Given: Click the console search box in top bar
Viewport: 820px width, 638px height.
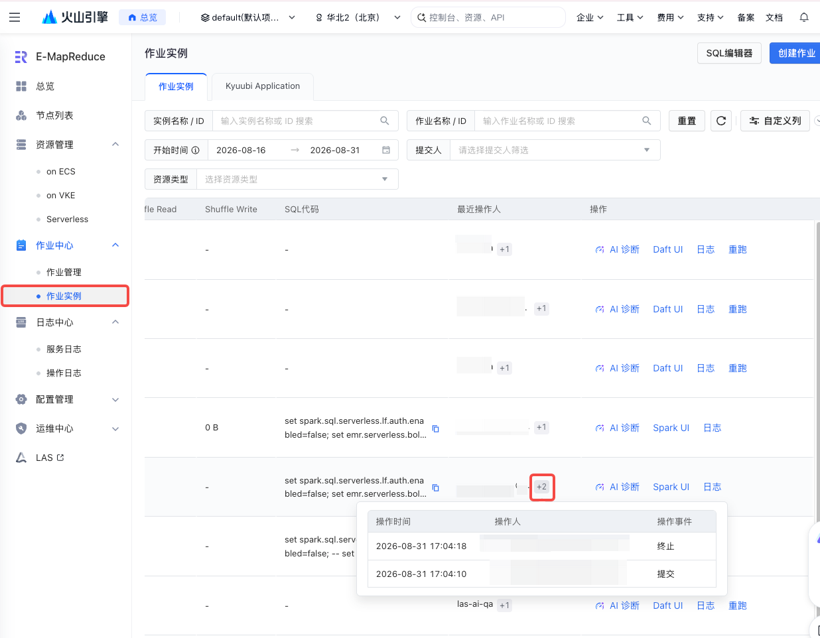Looking at the screenshot, I should pyautogui.click(x=488, y=17).
